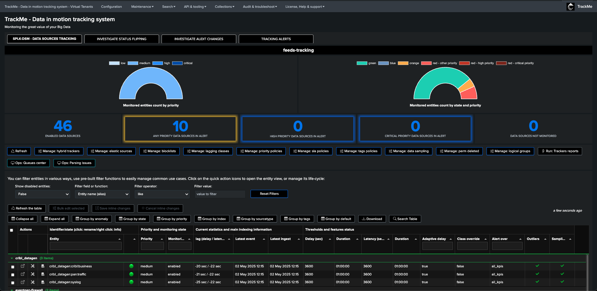Click green status dot for cribl_datagen:cribl:business
The height and width of the screenshot is (291, 597).
(x=131, y=266)
